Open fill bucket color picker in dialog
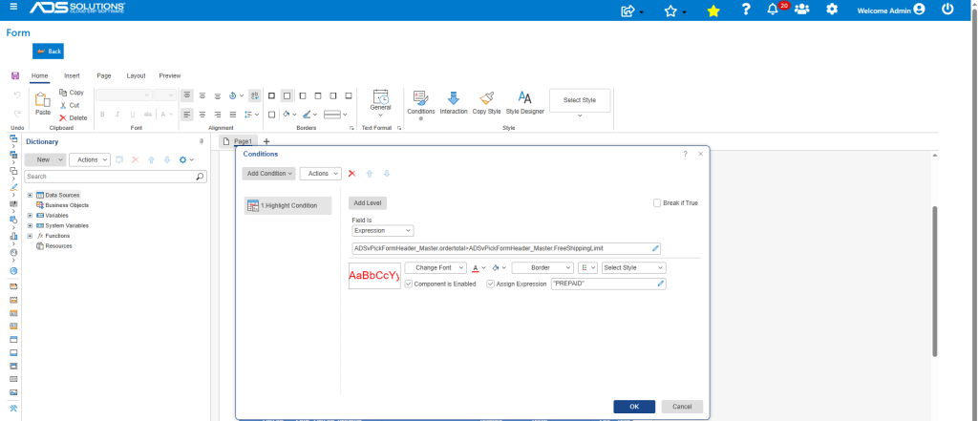The height and width of the screenshot is (421, 978). coord(499,267)
